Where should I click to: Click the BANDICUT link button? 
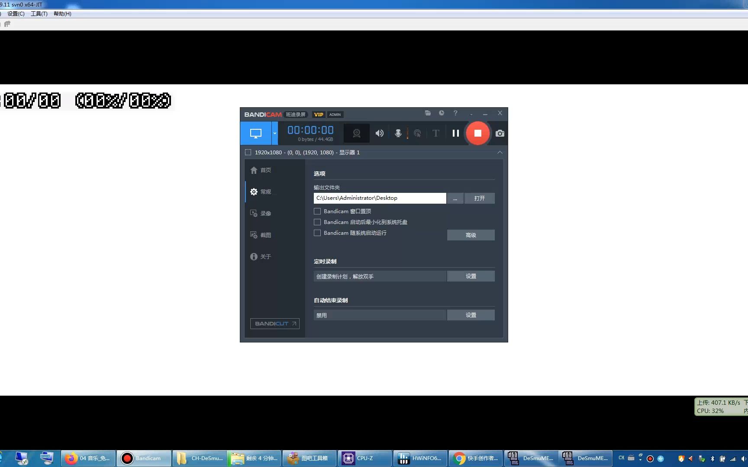tap(275, 323)
